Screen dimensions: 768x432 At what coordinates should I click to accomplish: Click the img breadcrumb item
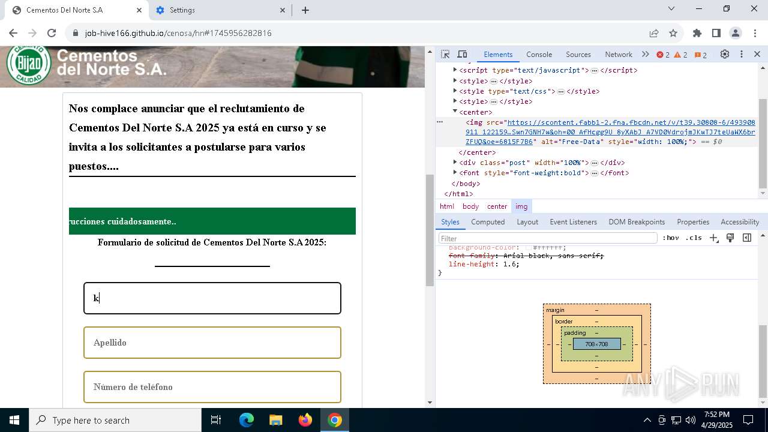click(521, 206)
